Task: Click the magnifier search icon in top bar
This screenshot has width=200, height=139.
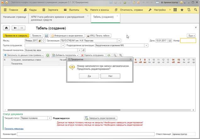Action: (x=195, y=10)
